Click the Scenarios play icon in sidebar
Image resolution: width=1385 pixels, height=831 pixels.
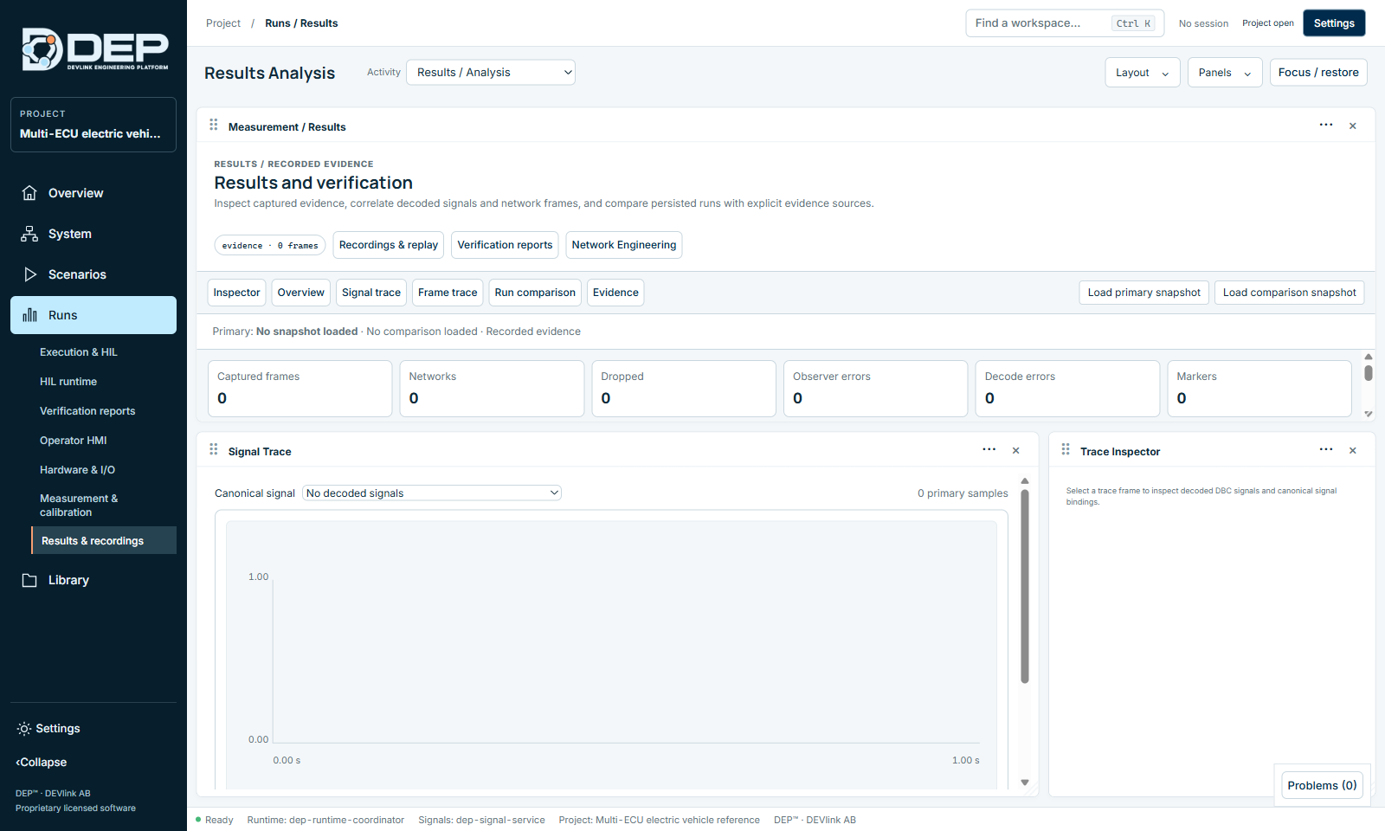[x=29, y=274]
